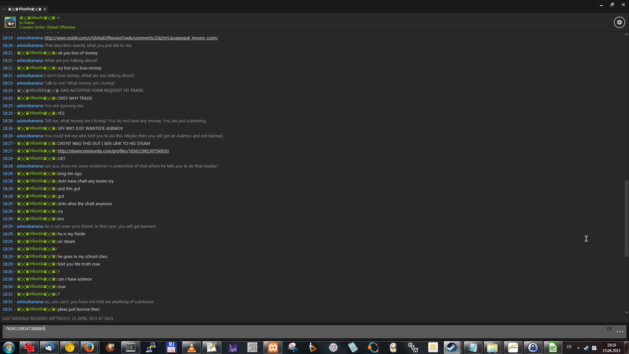Open the steamcommunity profile link
Image resolution: width=629 pixels, height=354 pixels.
(x=113, y=151)
